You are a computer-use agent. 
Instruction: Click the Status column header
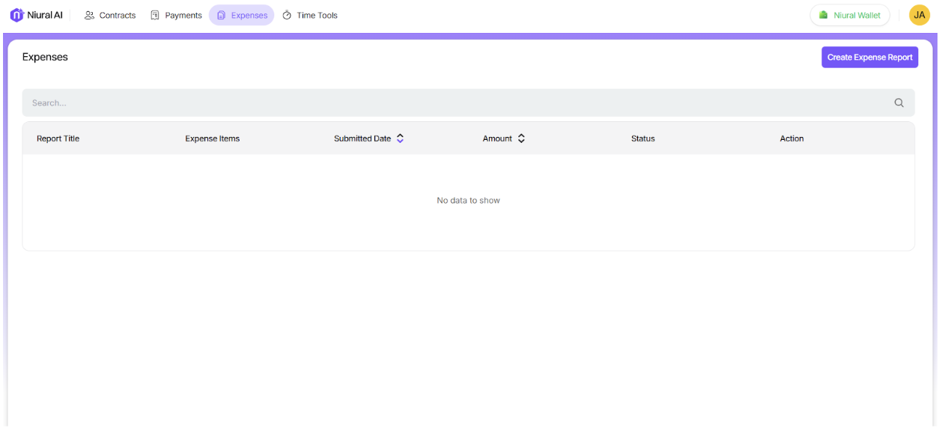tap(643, 138)
